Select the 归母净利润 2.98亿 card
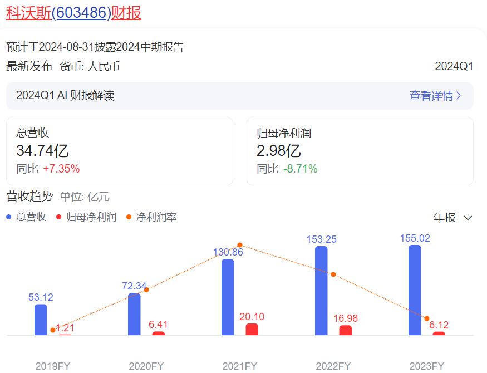This screenshot has width=487, height=373. (x=360, y=151)
